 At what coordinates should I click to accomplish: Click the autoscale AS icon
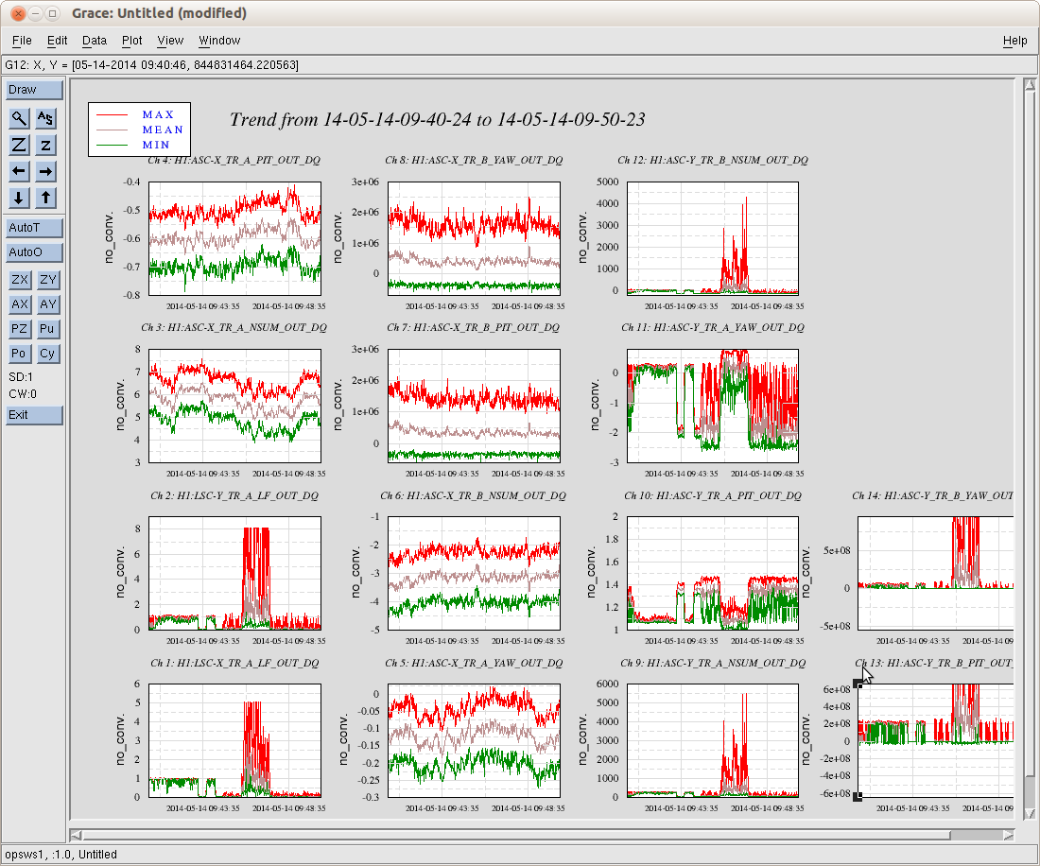[x=45, y=119]
